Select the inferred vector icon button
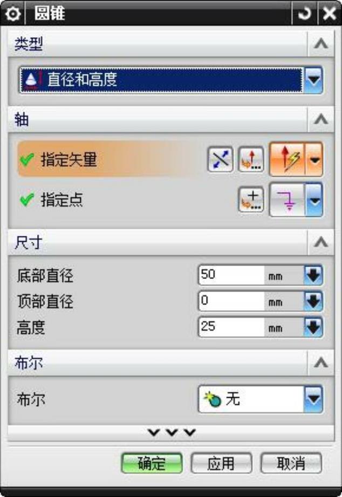Viewport: 342px width, 497px height. click(x=287, y=159)
